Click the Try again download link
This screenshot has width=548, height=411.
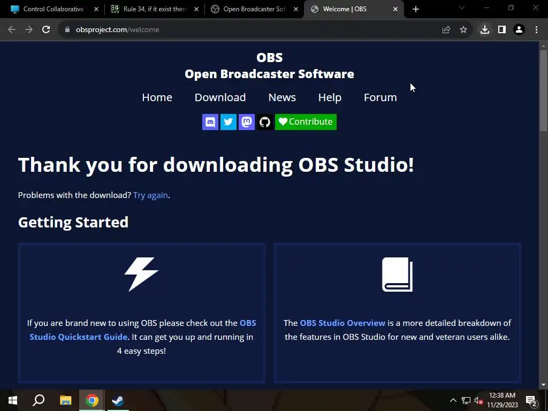click(150, 195)
